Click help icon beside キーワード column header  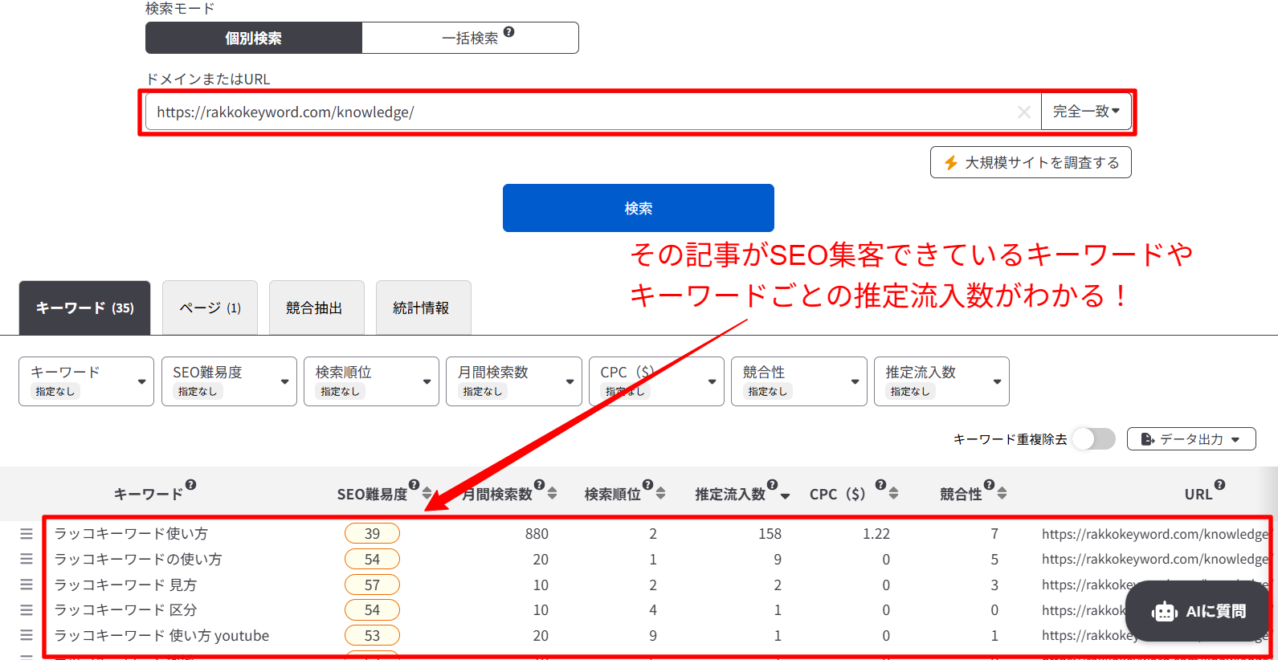(x=190, y=485)
